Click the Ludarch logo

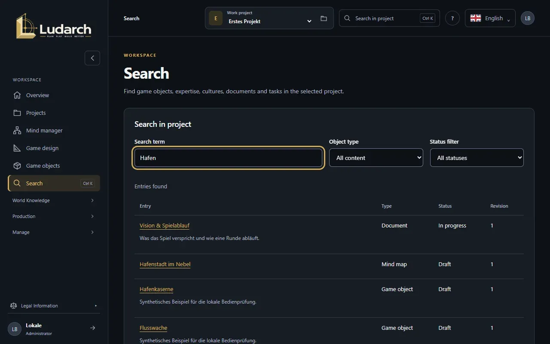pos(54,26)
